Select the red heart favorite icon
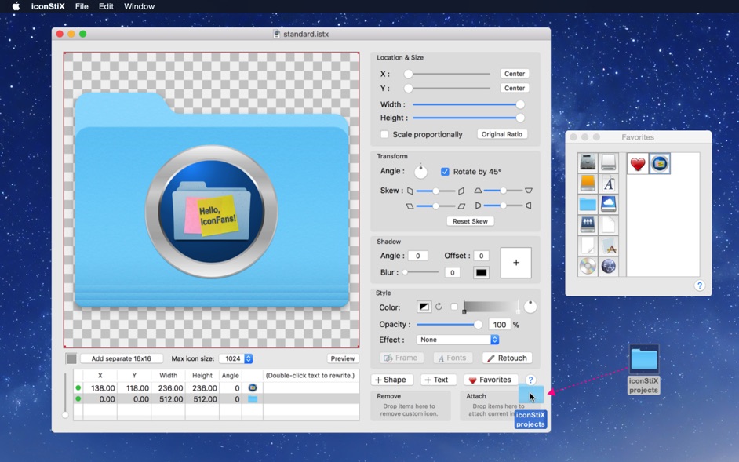Screen dimensions: 739x462 click(638, 163)
